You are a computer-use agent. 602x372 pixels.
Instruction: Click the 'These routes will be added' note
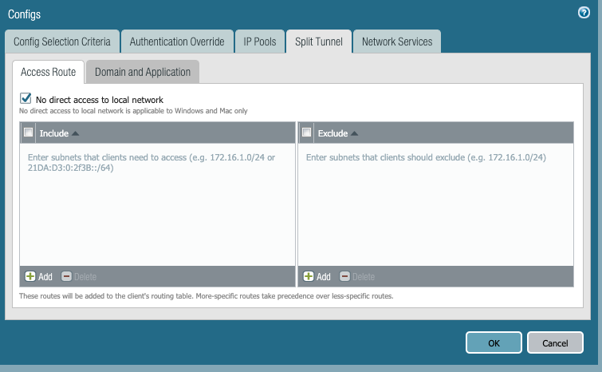pyautogui.click(x=207, y=296)
